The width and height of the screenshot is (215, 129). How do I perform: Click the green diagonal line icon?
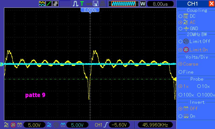(x=49, y=4)
